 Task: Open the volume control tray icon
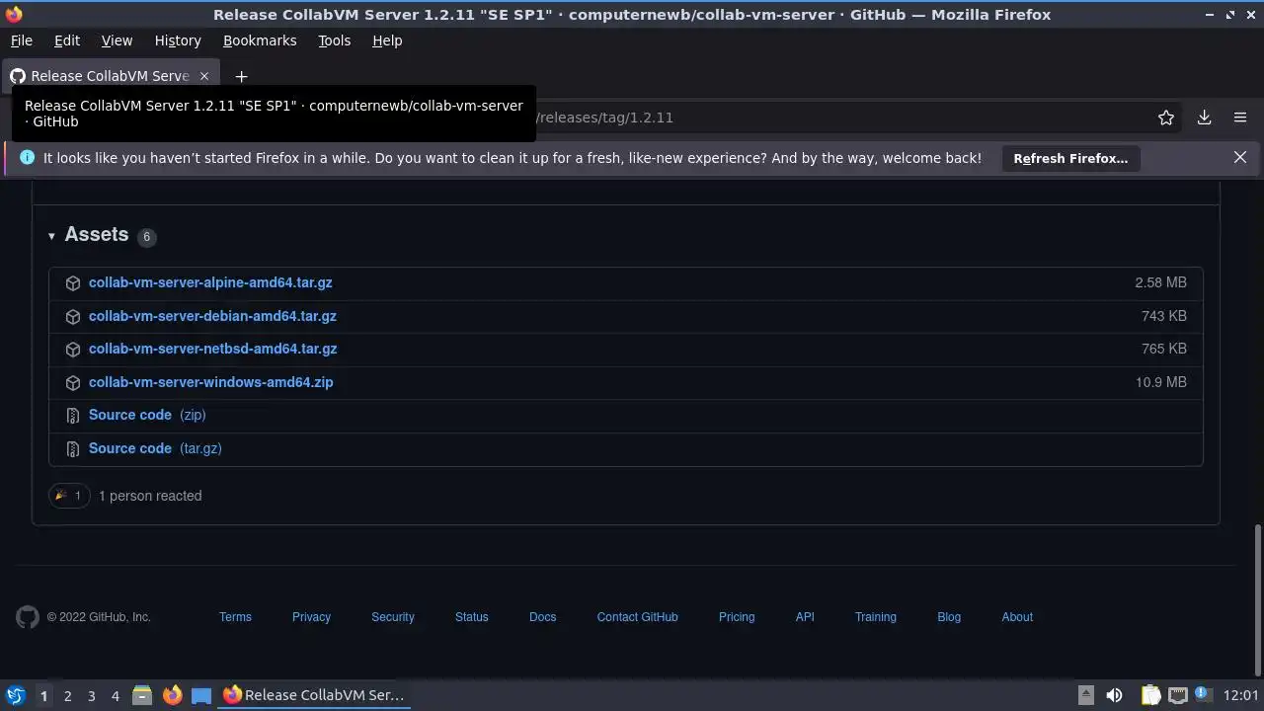click(1114, 695)
